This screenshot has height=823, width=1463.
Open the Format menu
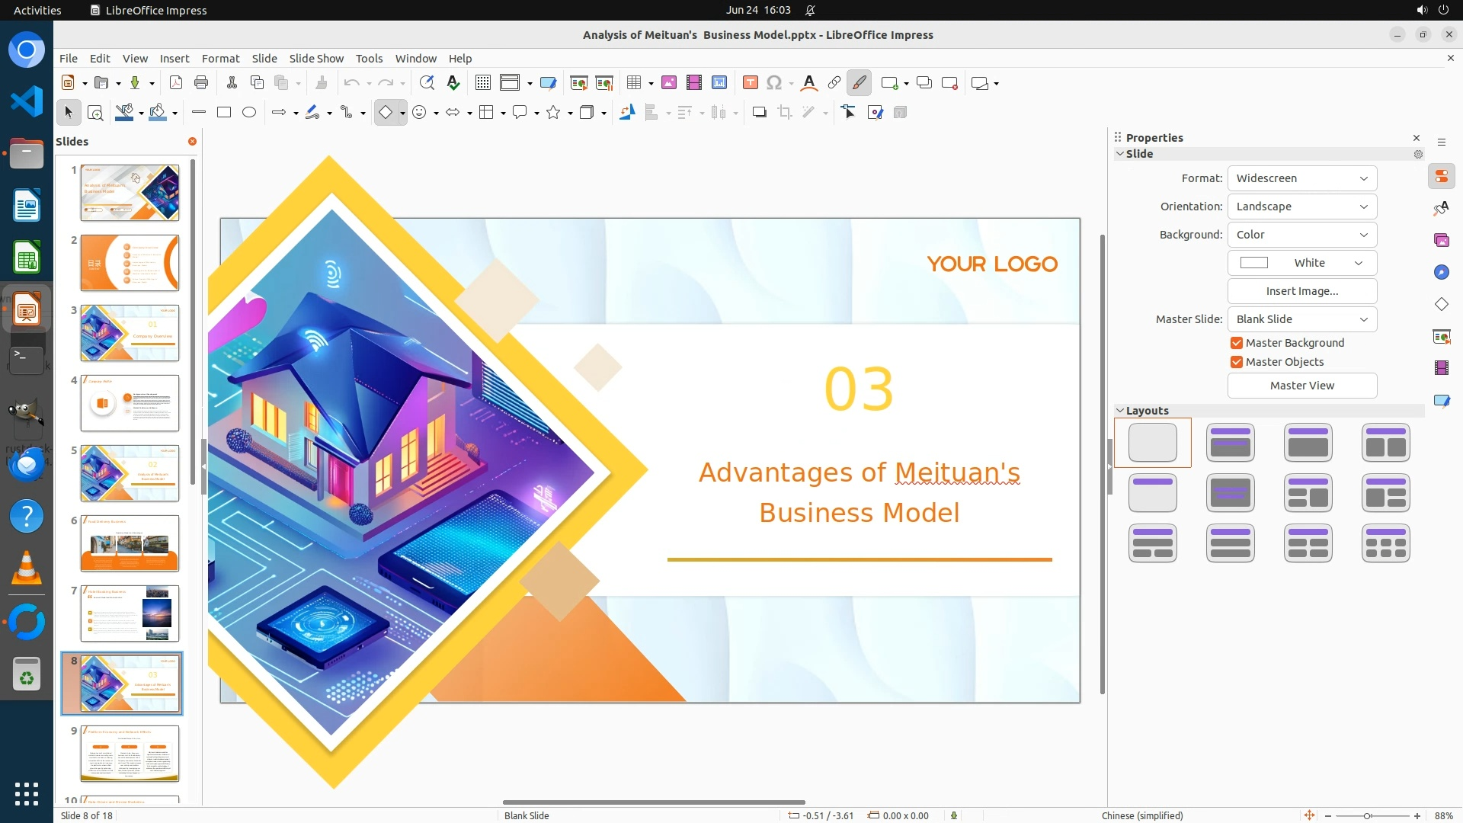click(220, 59)
